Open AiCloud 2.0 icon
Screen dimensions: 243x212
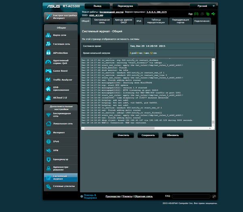48,98
